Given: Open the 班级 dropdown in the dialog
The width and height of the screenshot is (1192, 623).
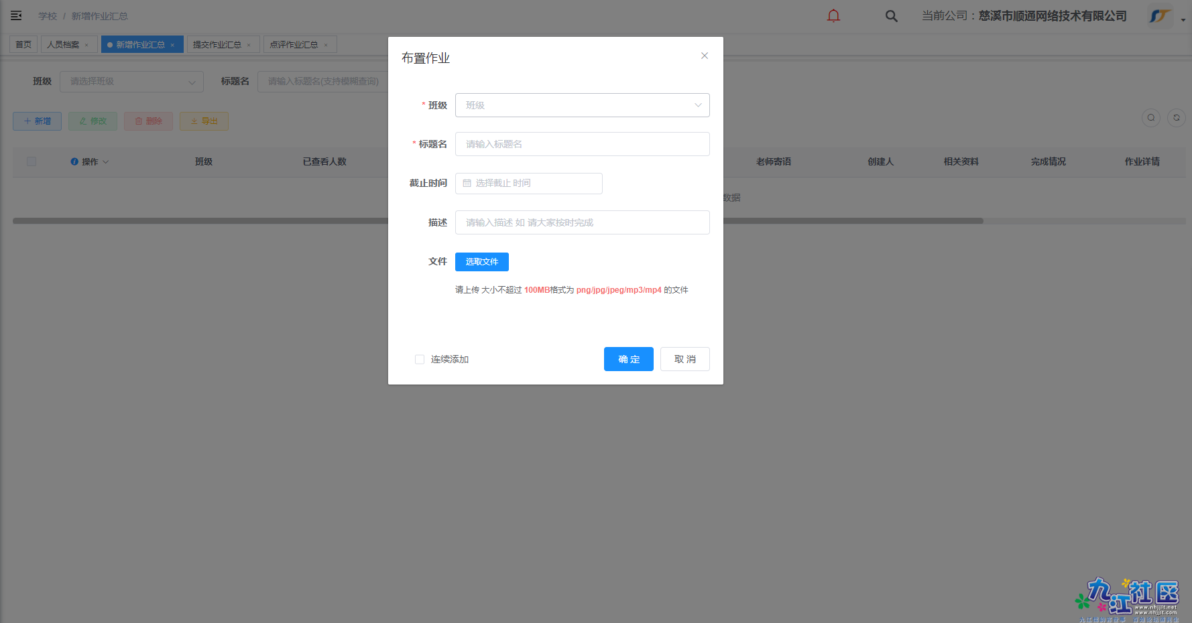Looking at the screenshot, I should point(582,105).
